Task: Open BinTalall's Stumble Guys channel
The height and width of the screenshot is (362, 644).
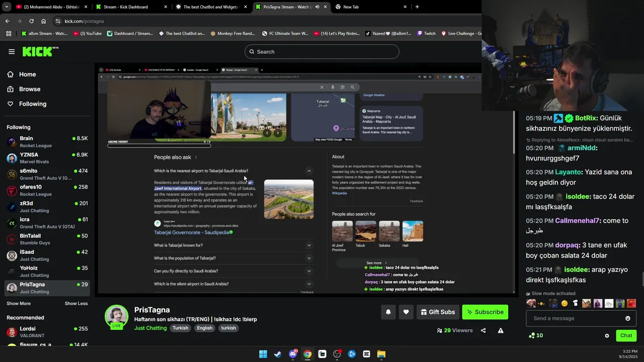Action: [x=47, y=239]
